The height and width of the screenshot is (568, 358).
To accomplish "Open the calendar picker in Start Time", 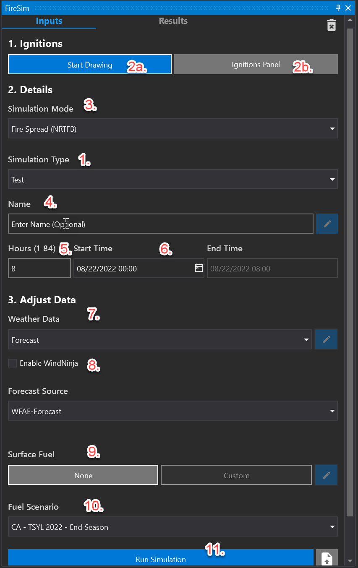I will click(199, 268).
